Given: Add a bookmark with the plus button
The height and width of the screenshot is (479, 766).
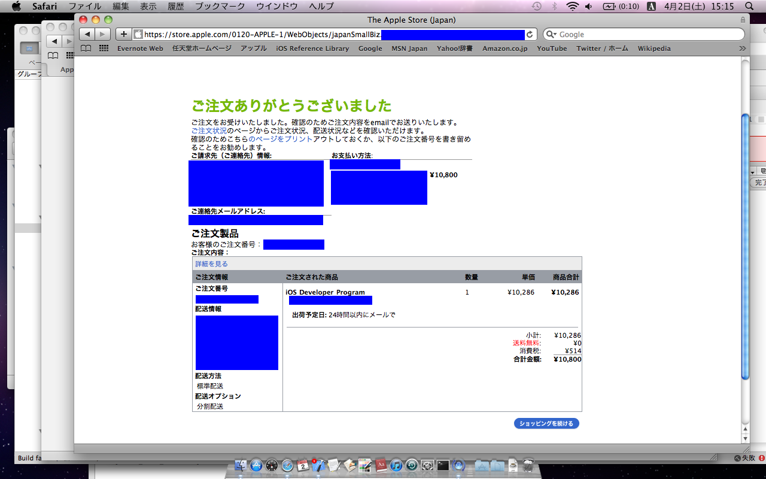Looking at the screenshot, I should 124,34.
